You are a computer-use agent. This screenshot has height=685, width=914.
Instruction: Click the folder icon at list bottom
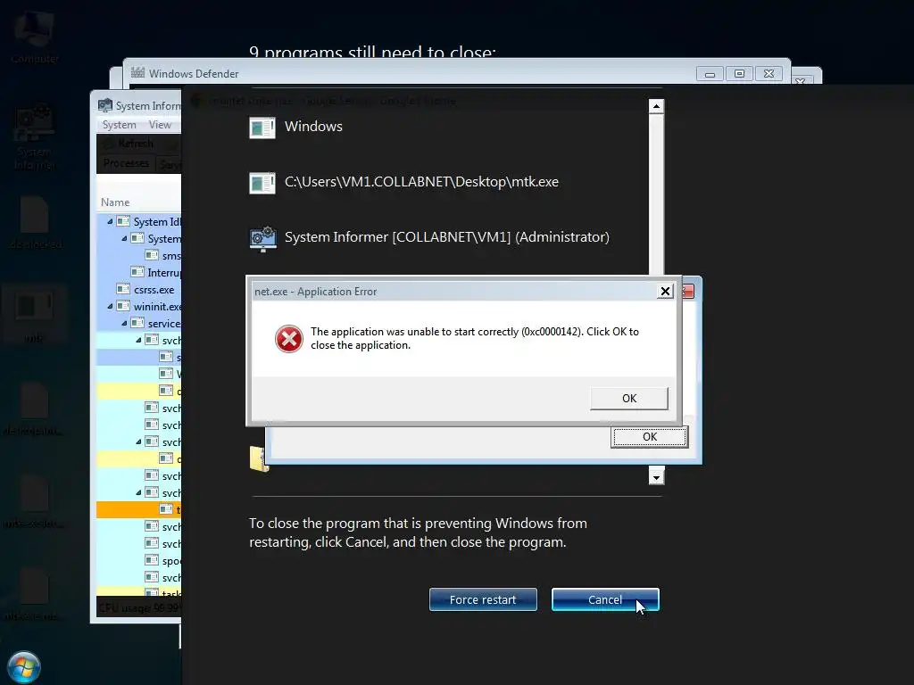click(x=259, y=458)
